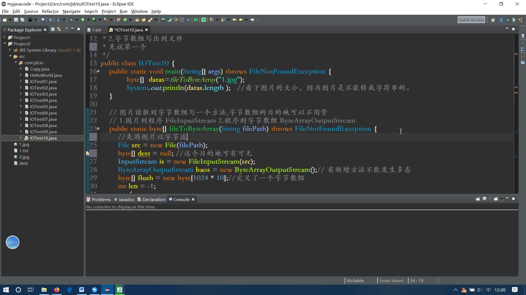Image resolution: width=526 pixels, height=295 pixels.
Task: Click the Quick Access input field
Action: (471, 19)
